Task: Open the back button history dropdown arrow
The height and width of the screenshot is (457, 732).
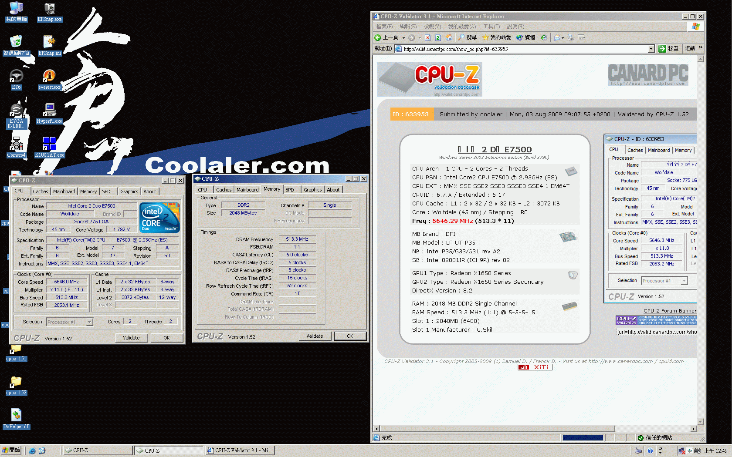Action: [403, 38]
